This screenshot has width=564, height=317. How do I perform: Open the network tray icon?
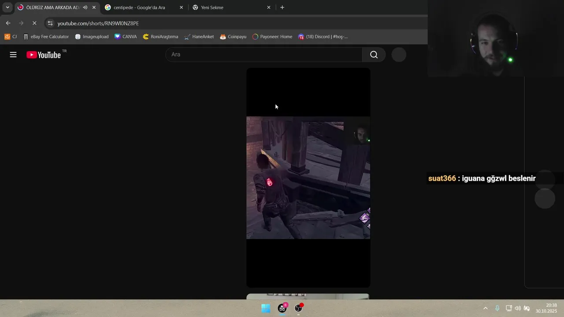click(x=508, y=308)
